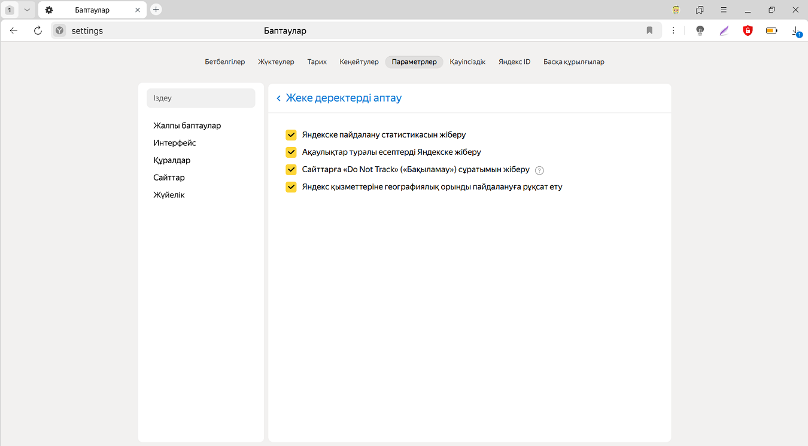Open the Кеңейтулер tab
Image resolution: width=808 pixels, height=446 pixels.
pyautogui.click(x=359, y=62)
